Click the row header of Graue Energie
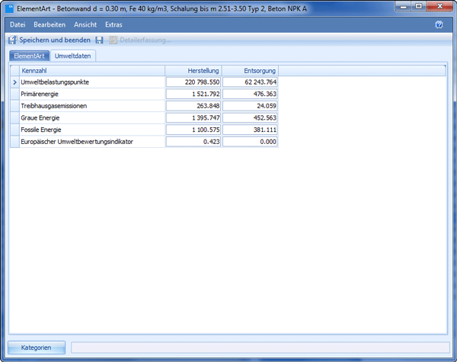The height and width of the screenshot is (362, 457). 15,118
